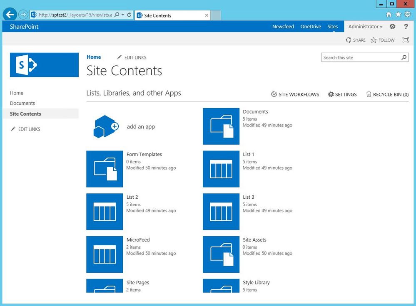The height and width of the screenshot is (306, 416).
Task: Click the List 2 name link
Action: pos(132,197)
